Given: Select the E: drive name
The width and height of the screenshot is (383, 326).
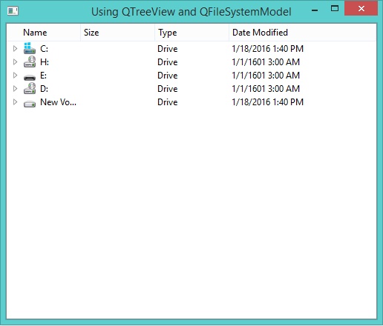Looking at the screenshot, I should (43, 76).
